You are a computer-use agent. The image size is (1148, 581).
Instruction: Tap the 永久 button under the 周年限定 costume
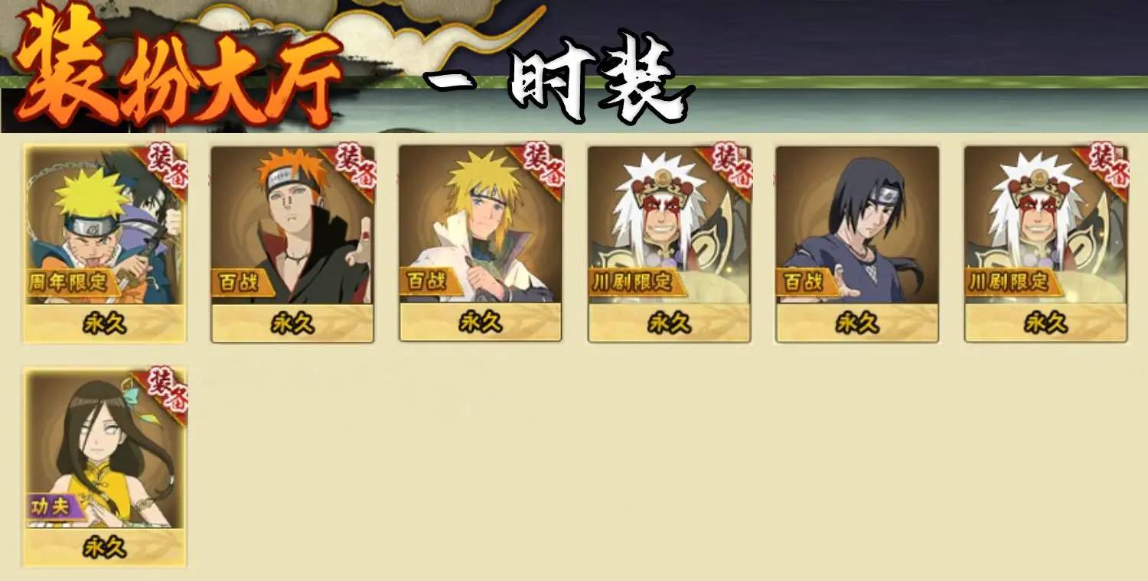[105, 323]
